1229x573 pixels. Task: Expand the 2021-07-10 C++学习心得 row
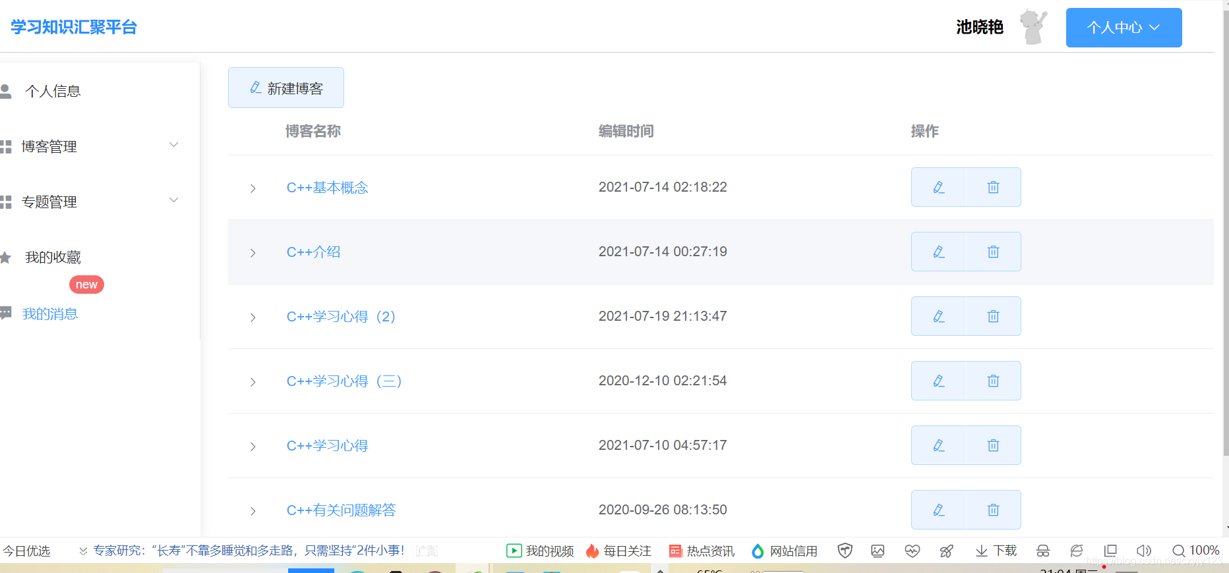click(253, 447)
